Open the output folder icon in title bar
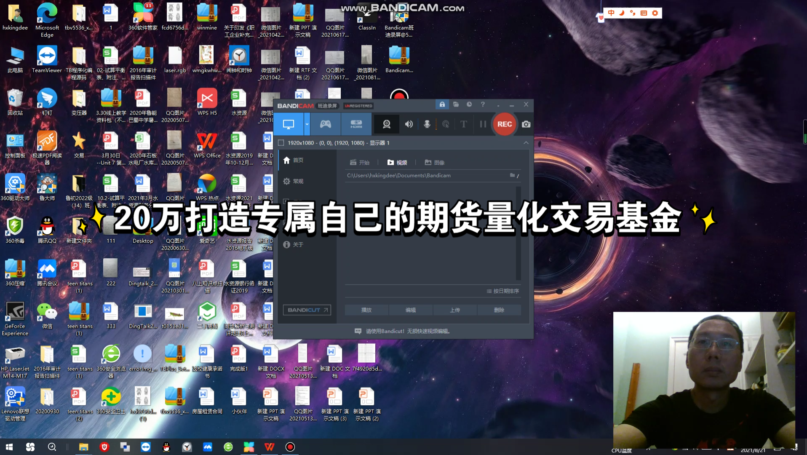This screenshot has width=807, height=455. click(456, 104)
